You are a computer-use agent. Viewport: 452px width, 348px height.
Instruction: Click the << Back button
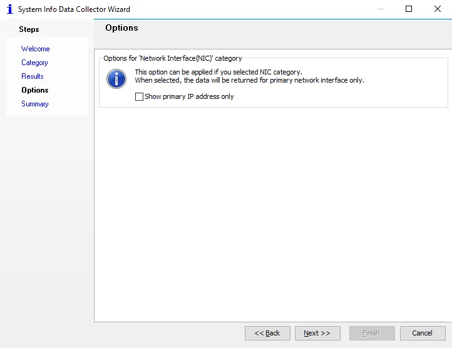tap(267, 334)
